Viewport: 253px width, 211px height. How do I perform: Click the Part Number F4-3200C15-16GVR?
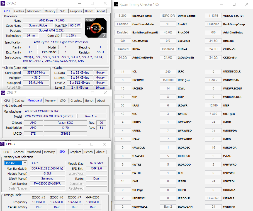coord(47,184)
